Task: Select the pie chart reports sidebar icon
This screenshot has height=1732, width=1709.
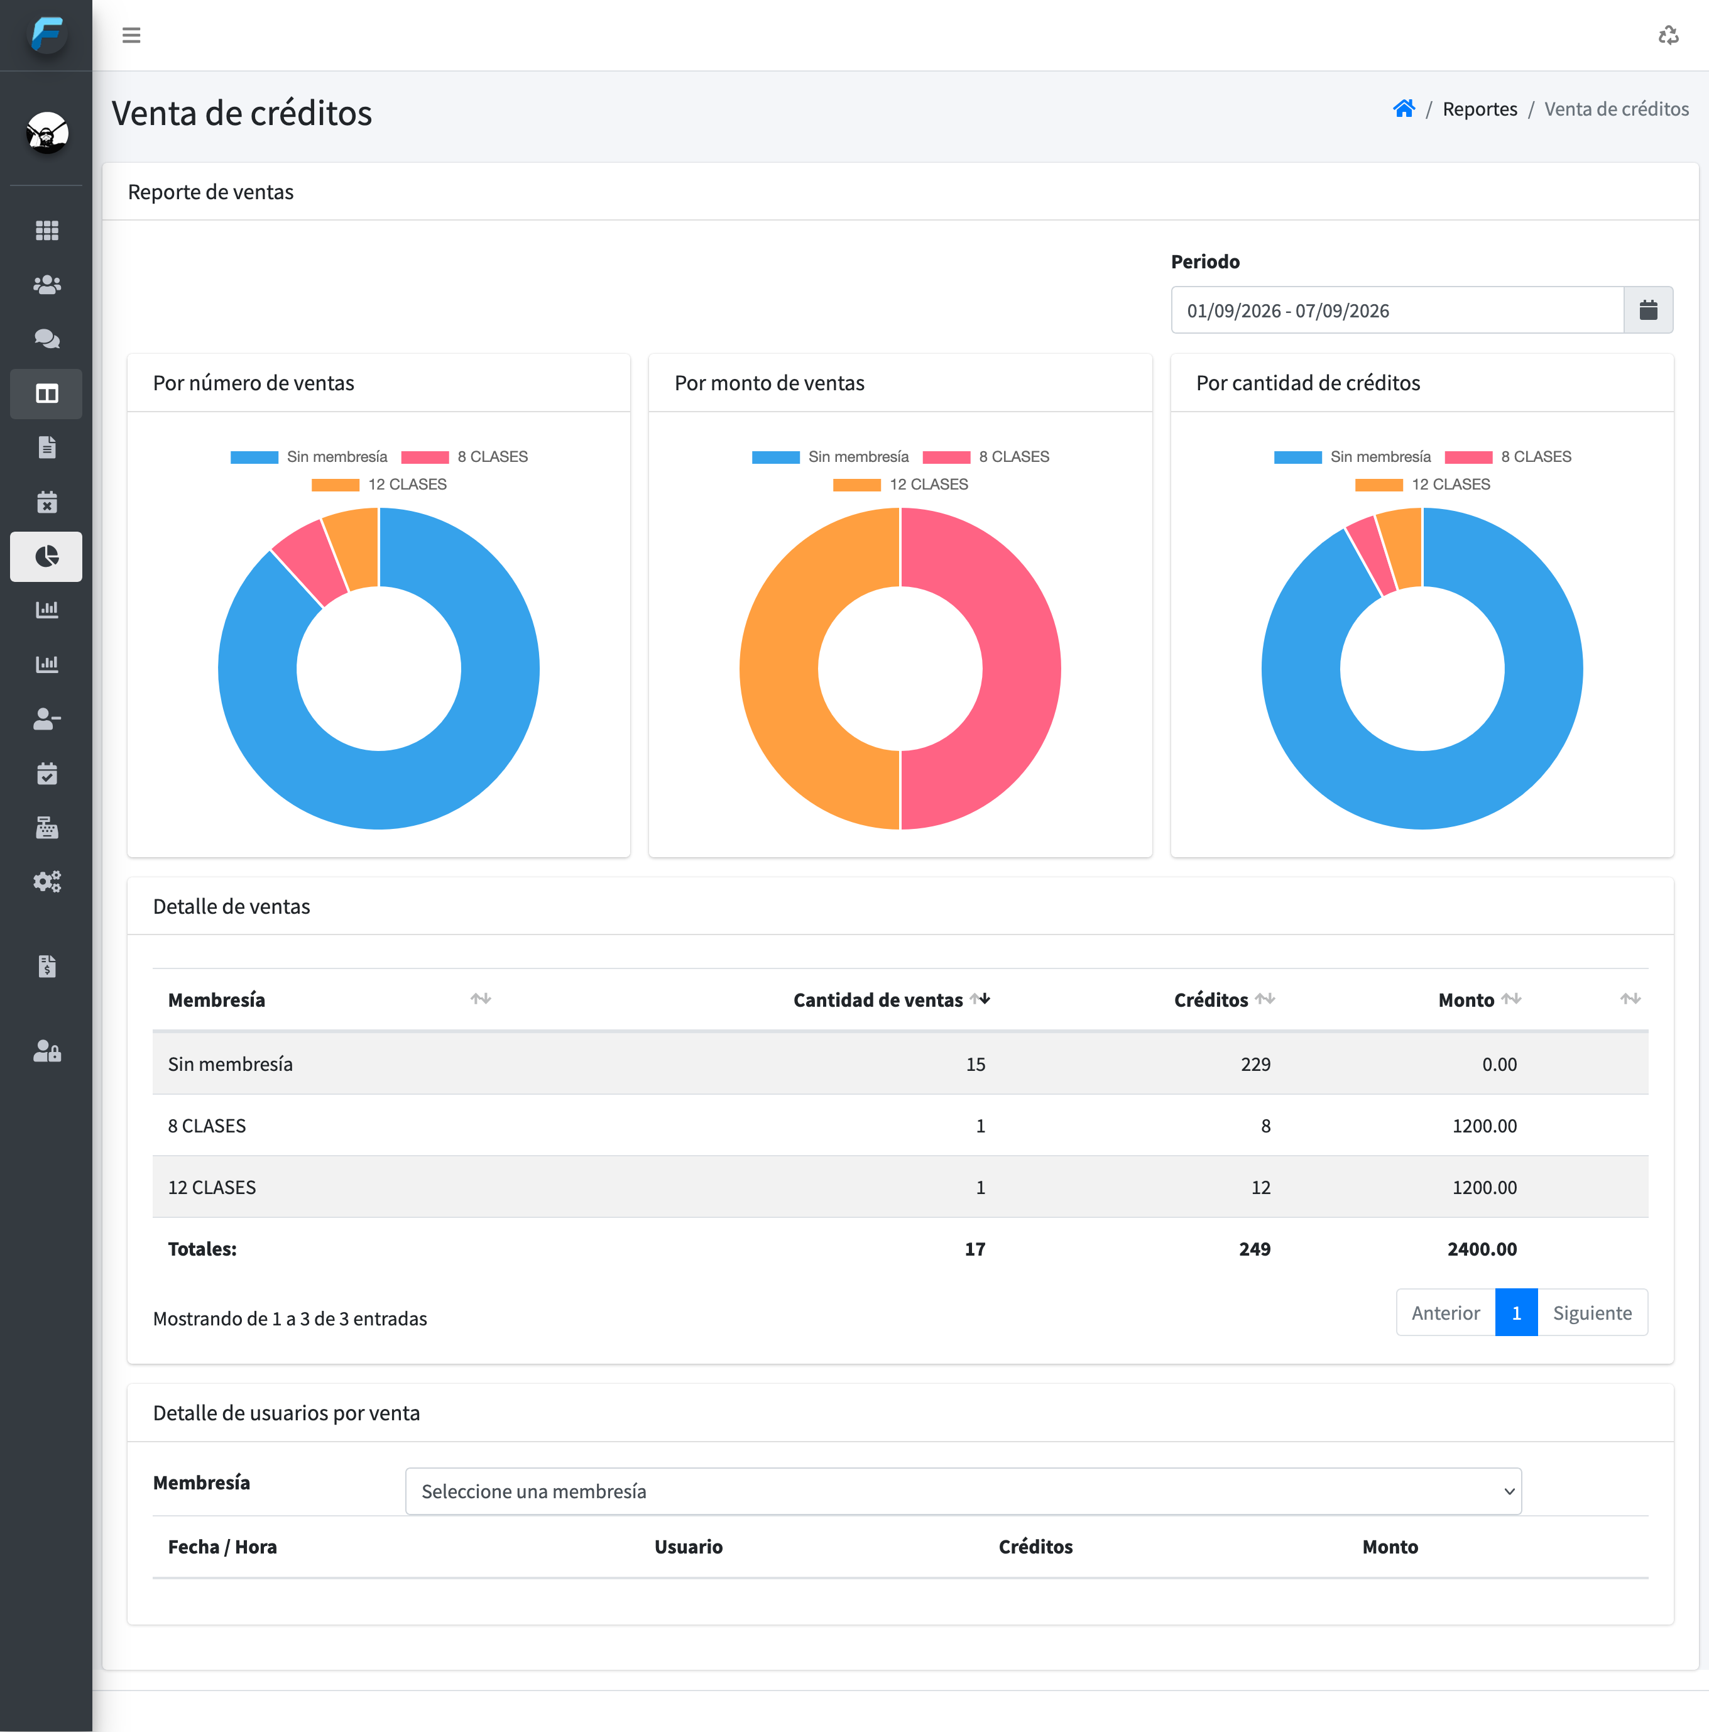Action: tap(46, 557)
